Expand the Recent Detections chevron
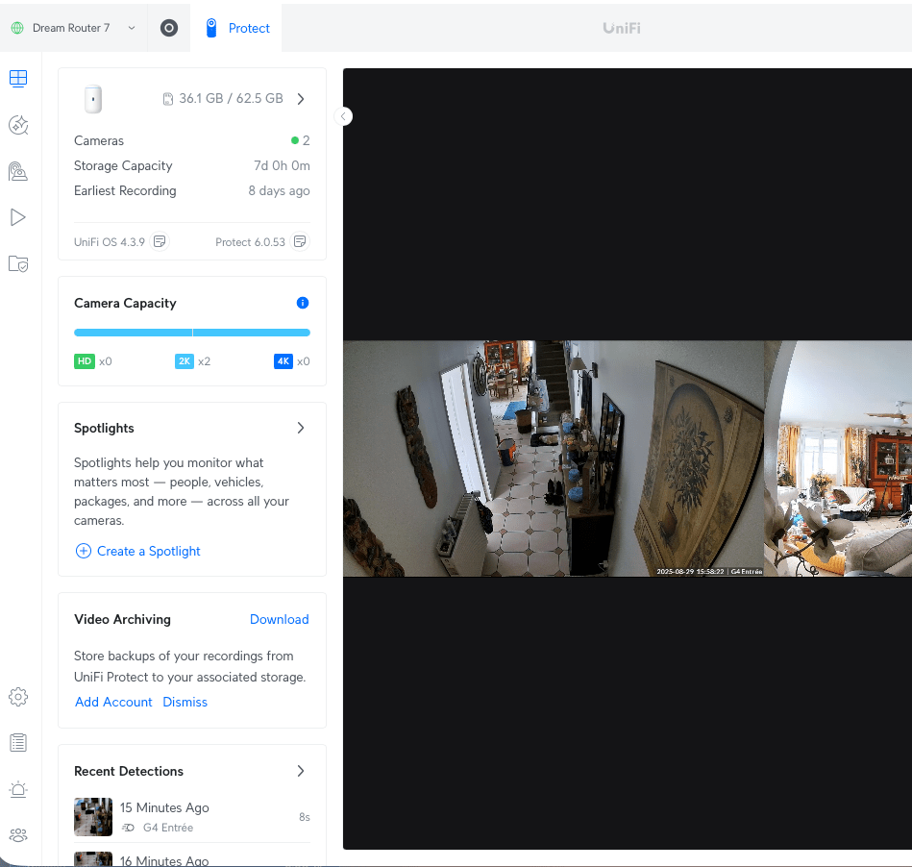Viewport: 912px width, 867px height. coord(301,771)
